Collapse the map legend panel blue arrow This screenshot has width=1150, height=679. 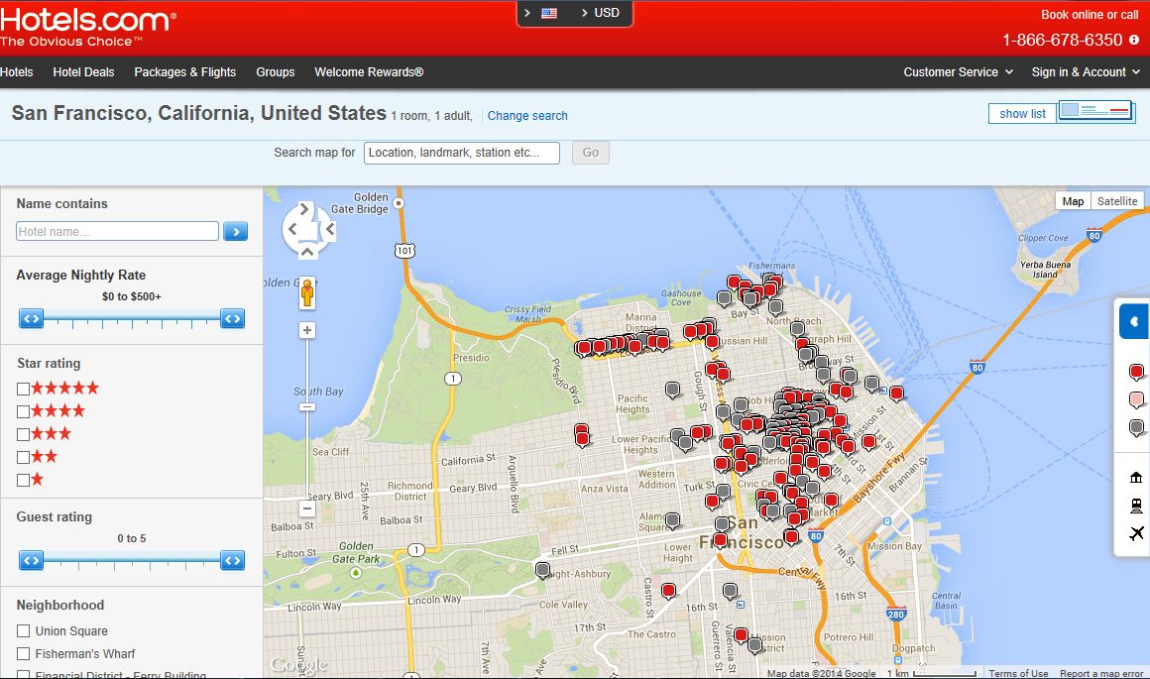tap(1134, 321)
